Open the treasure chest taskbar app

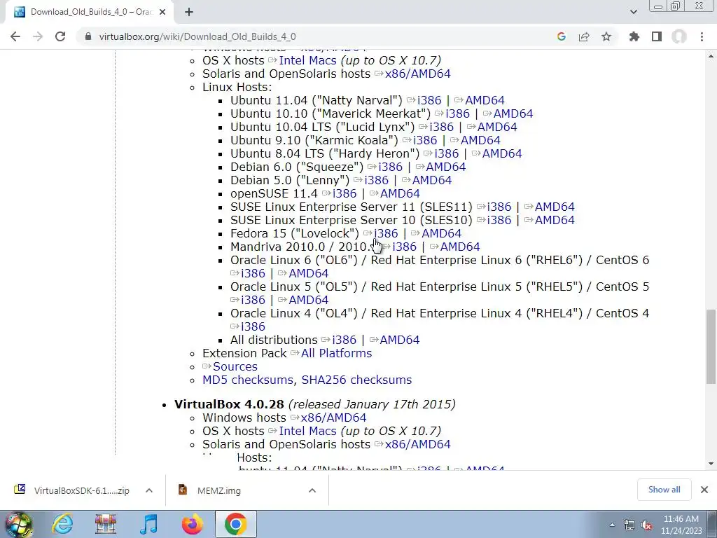click(105, 524)
